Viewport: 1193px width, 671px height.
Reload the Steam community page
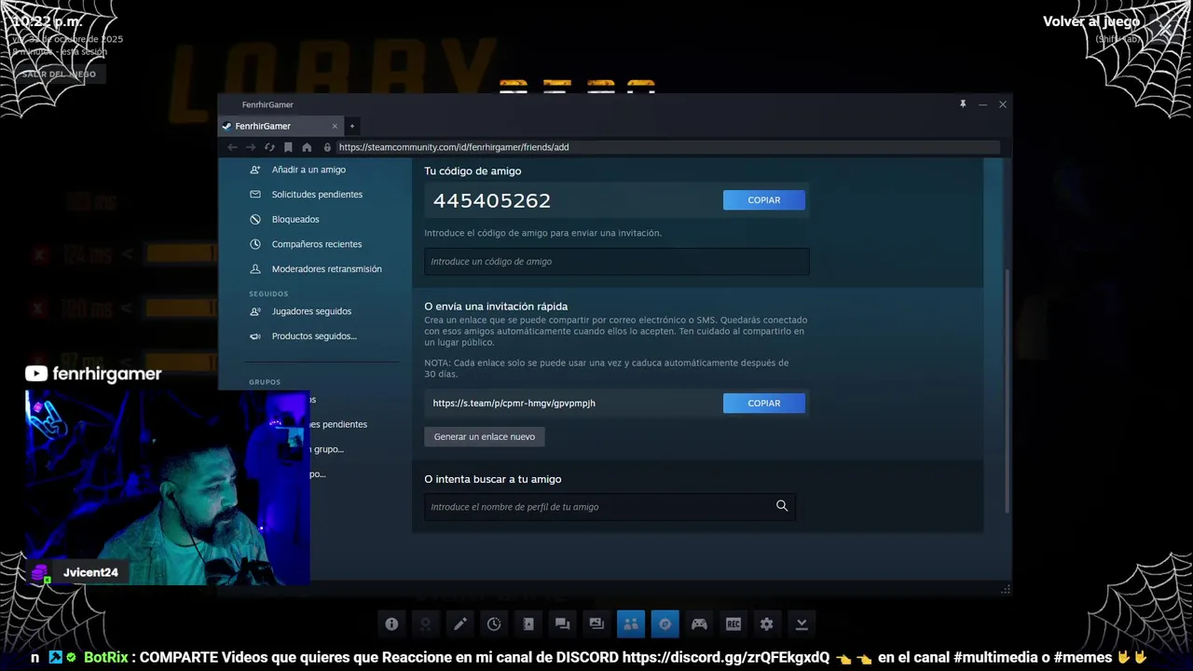pyautogui.click(x=269, y=147)
